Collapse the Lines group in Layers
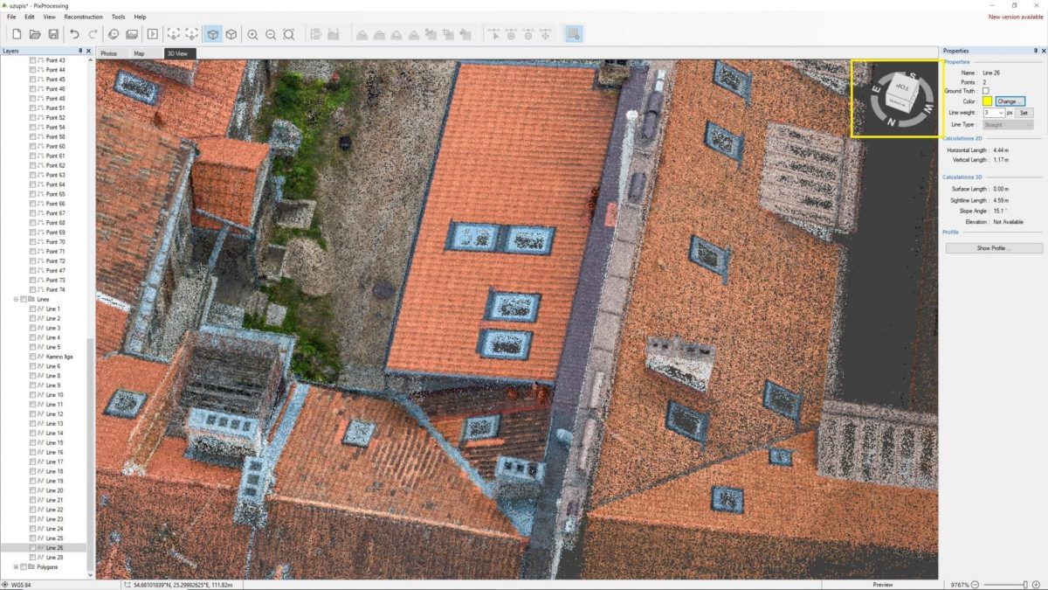 pos(17,298)
